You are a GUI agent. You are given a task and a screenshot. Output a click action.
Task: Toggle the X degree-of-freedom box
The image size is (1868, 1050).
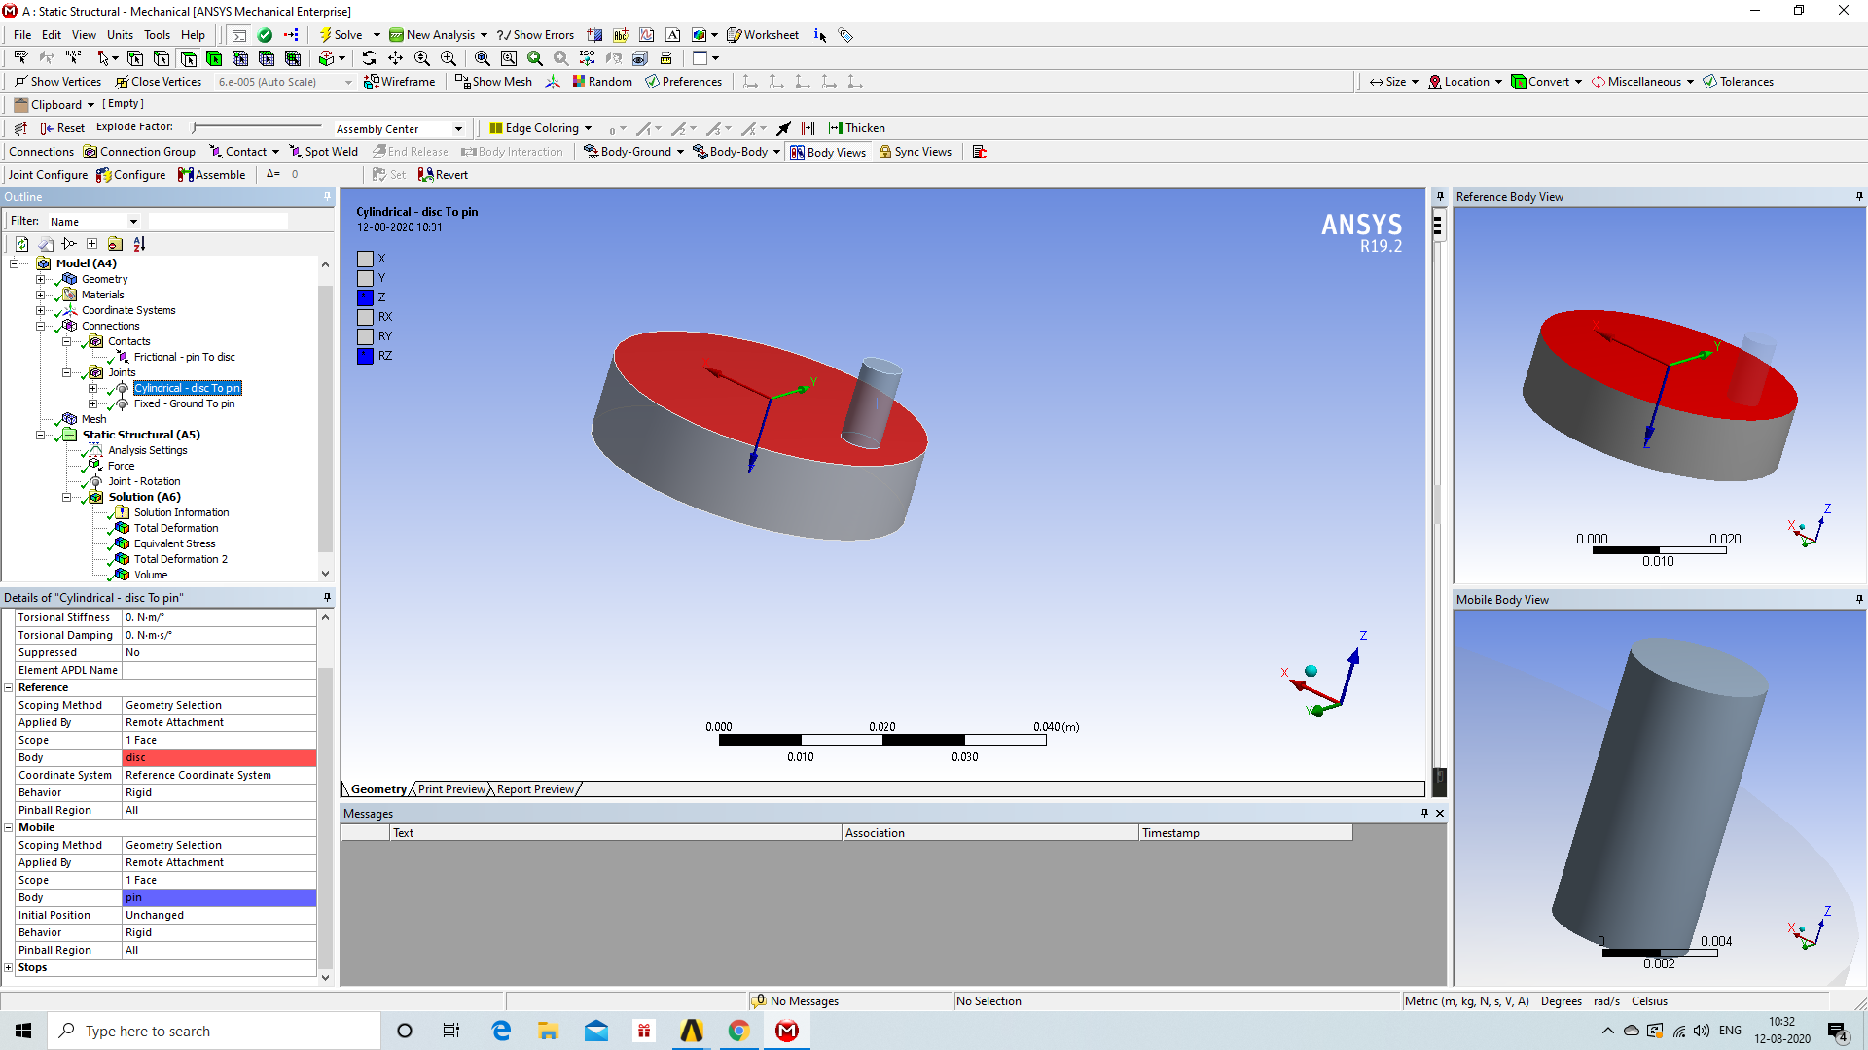pos(365,259)
